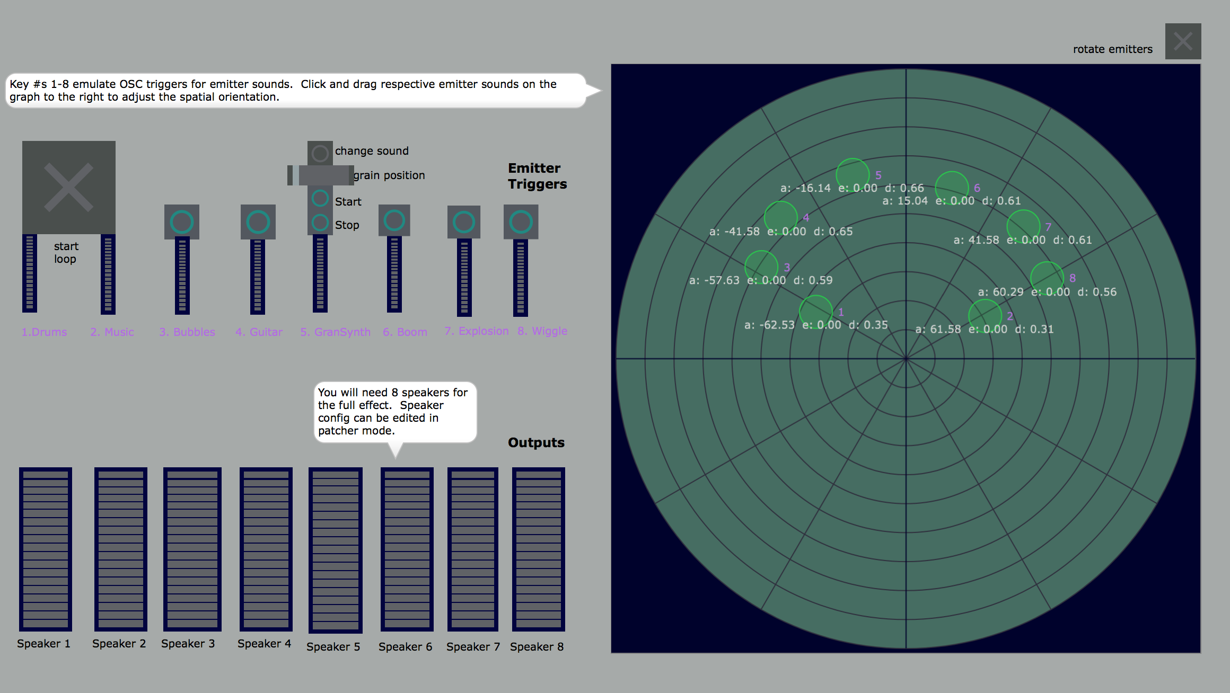This screenshot has width=1230, height=693.
Task: Click the rotate emitters label
Action: [x=1113, y=49]
